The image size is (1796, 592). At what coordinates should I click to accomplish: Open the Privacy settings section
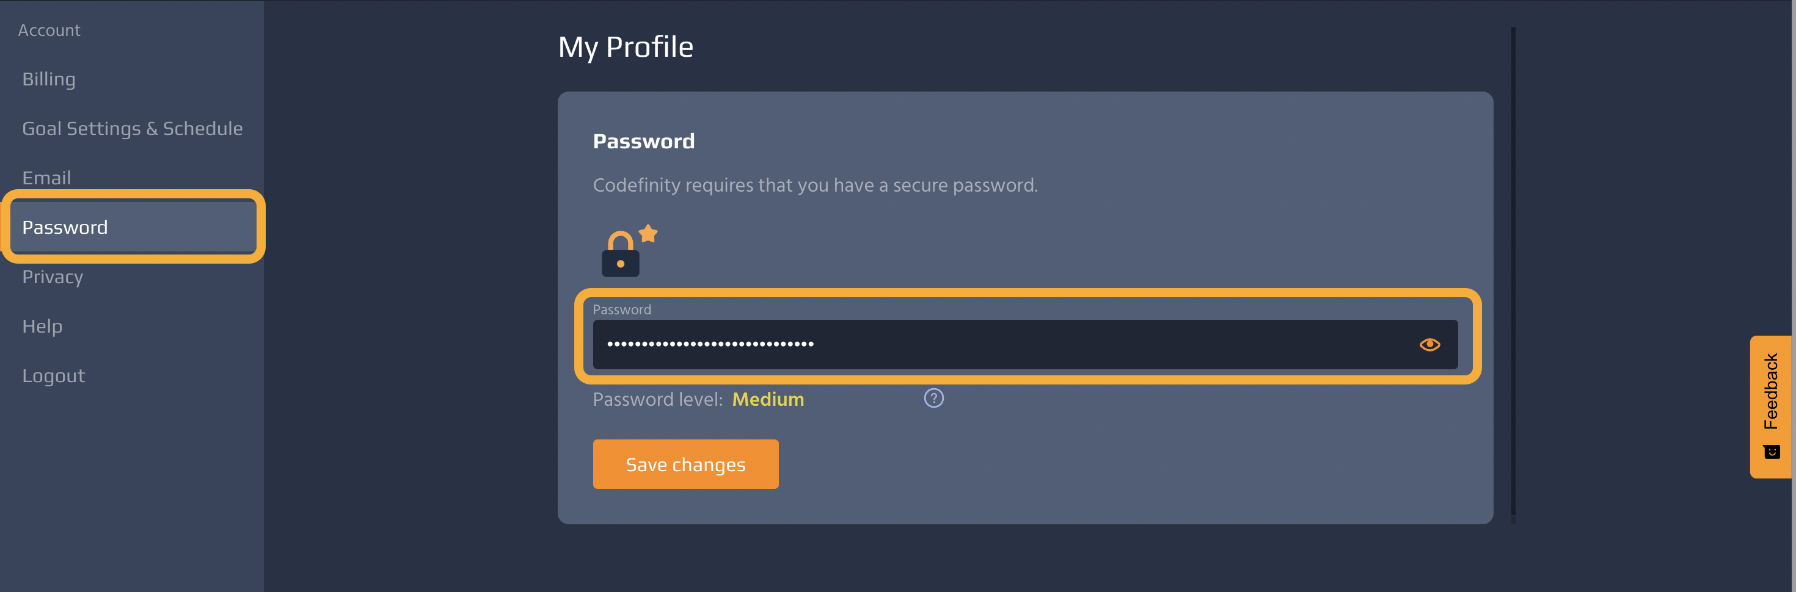tap(53, 277)
